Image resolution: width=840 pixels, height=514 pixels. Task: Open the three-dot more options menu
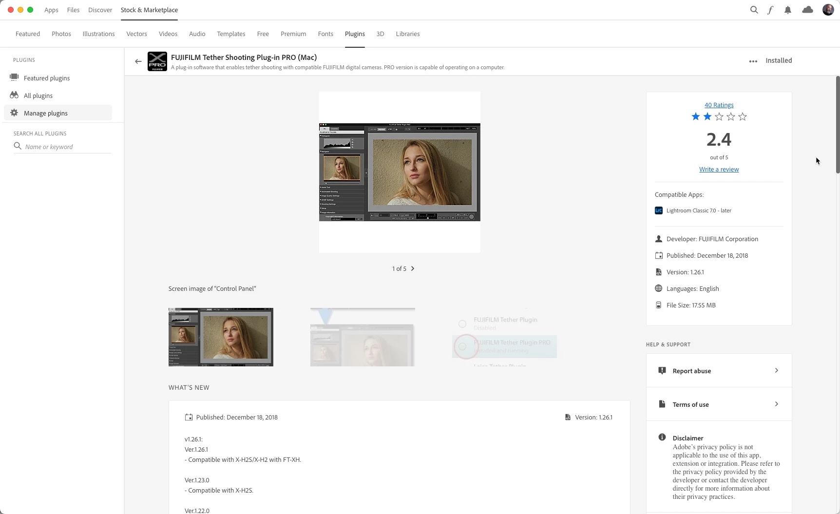point(753,61)
